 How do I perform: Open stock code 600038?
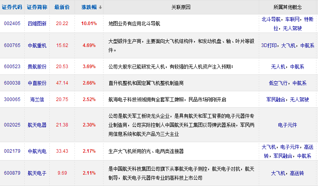12,83
